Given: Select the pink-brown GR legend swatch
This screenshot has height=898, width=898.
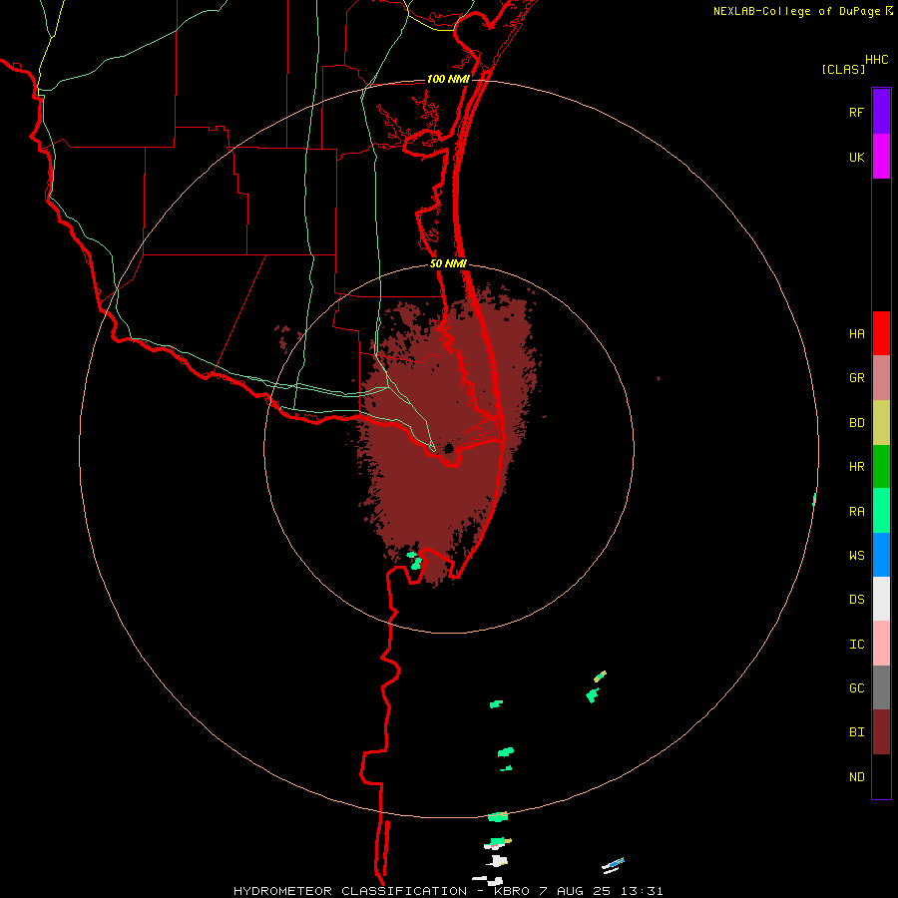Looking at the screenshot, I should pyautogui.click(x=881, y=378).
